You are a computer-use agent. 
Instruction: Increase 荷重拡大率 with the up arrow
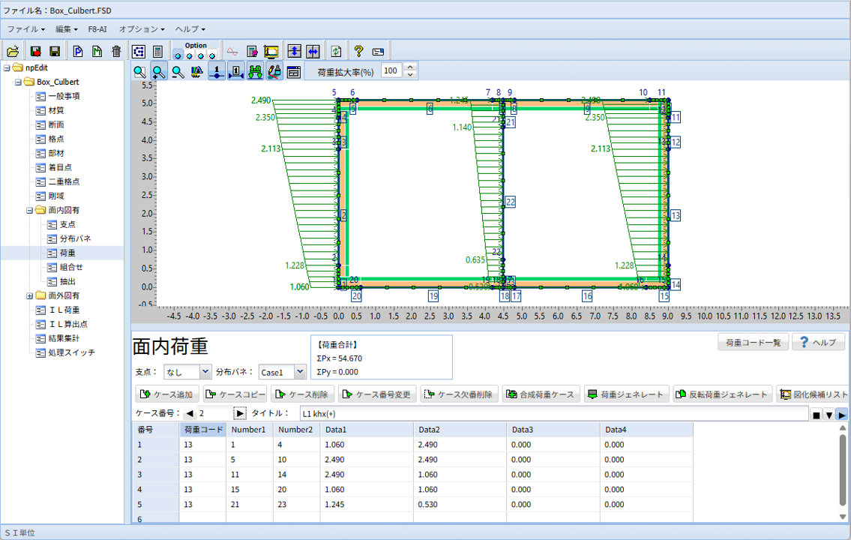[x=409, y=67]
